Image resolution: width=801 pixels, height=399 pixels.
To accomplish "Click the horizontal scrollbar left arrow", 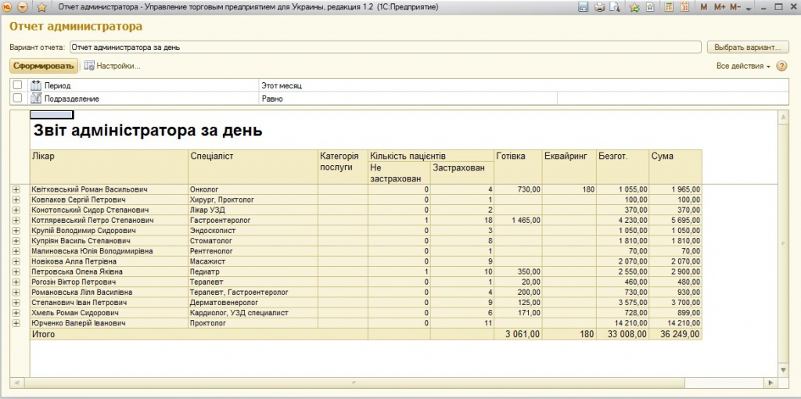I will pos(16,382).
